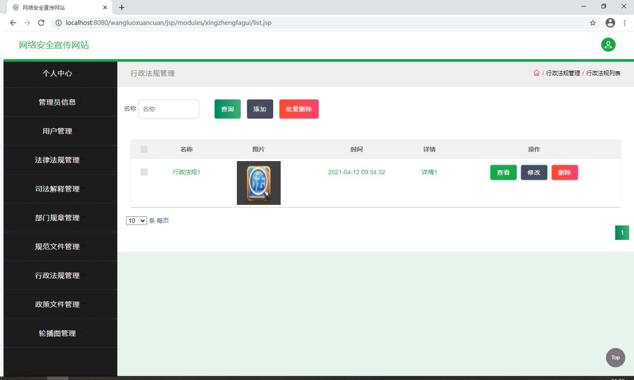
Task: Open the per-page count dropdown
Action: [136, 221]
